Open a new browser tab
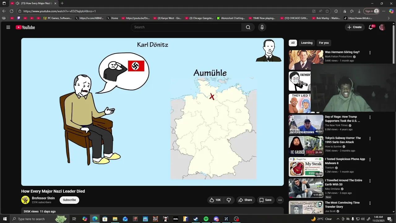Viewport: 396px width, 223px height. click(62, 3)
